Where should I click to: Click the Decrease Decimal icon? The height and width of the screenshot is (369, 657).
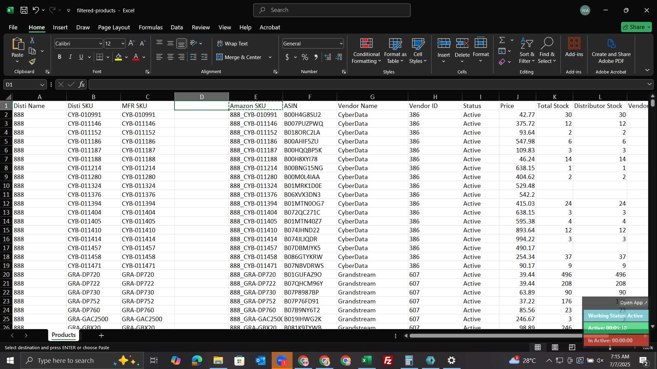click(x=339, y=57)
